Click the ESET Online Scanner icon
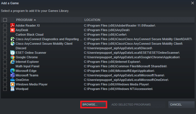Image resolution: width=196 pixels, height=114 pixels. [13, 53]
